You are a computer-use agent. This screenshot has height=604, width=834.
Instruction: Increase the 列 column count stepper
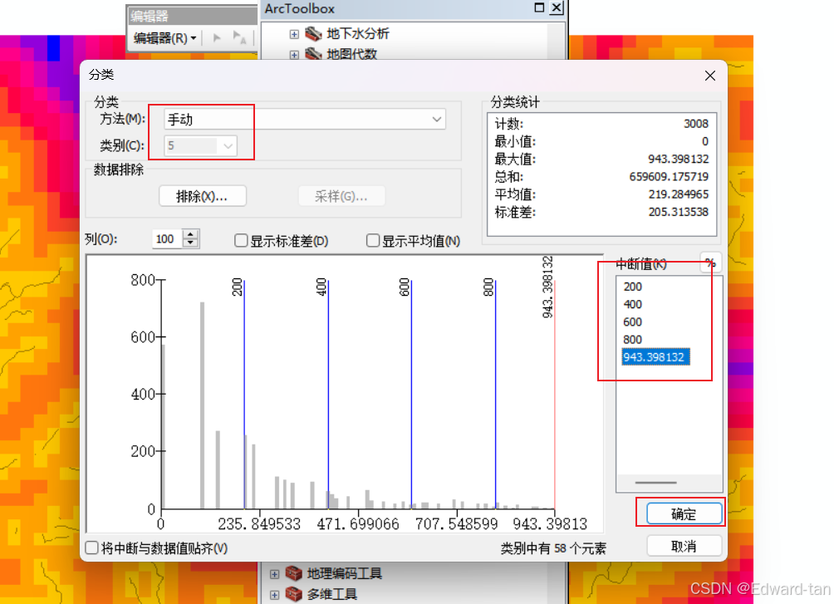pos(191,234)
